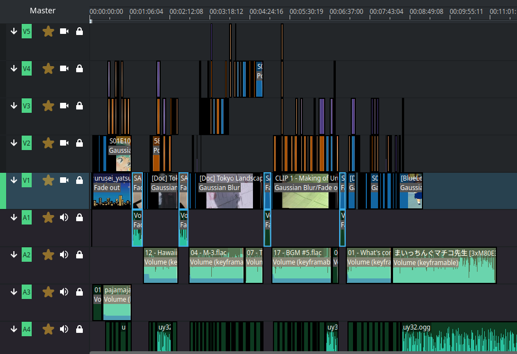Select the "CLIP 1 - Making of" video clip
This screenshot has height=354, width=517.
306,191
